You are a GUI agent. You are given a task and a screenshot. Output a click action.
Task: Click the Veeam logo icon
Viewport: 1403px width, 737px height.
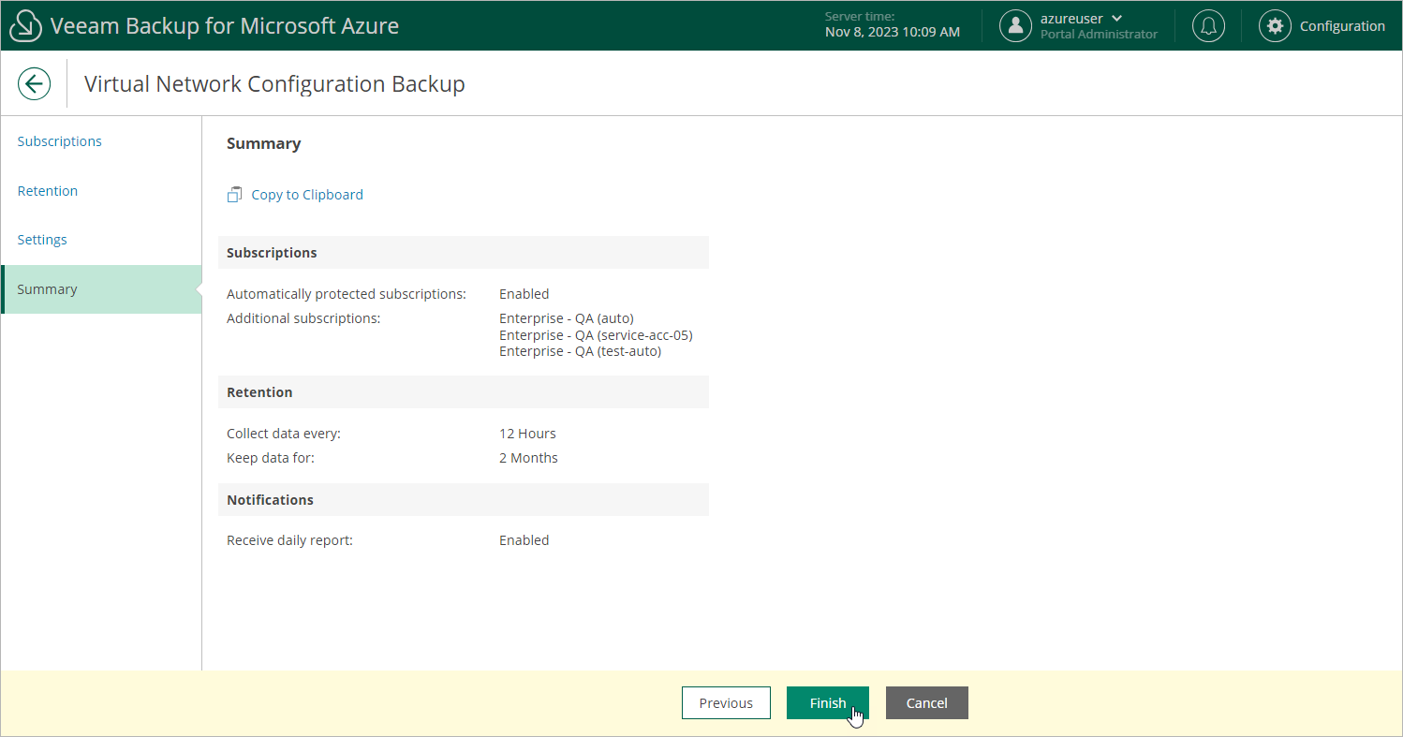coord(26,26)
